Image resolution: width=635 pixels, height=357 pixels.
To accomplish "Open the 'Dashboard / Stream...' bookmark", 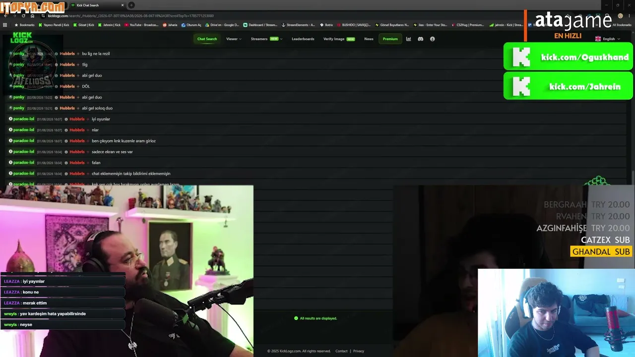I will [x=260, y=25].
